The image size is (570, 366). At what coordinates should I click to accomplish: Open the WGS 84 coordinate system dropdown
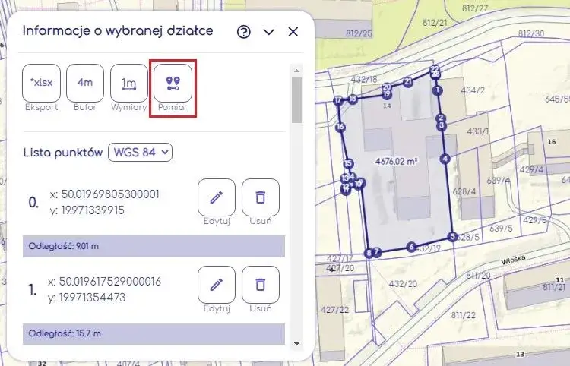point(141,152)
